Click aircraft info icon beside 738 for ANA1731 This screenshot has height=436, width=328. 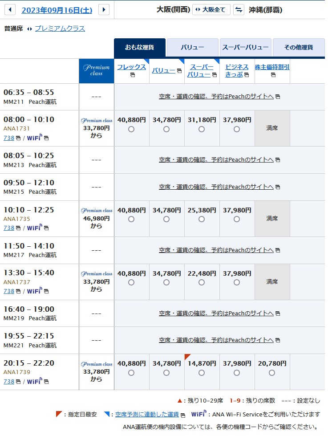18,138
